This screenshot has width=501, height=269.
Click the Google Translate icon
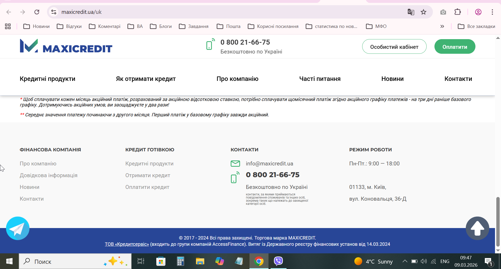click(411, 12)
